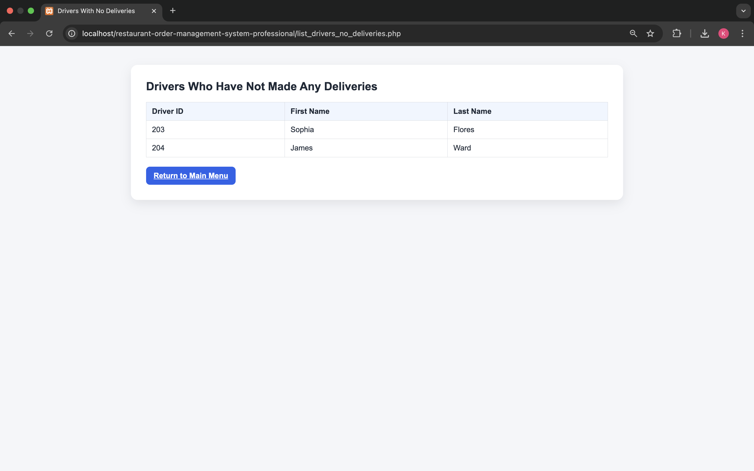Close the Drivers With No Deliveries tab
754x471 pixels.
[x=154, y=11]
